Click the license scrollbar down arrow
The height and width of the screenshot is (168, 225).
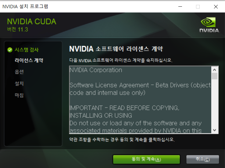(x=215, y=130)
